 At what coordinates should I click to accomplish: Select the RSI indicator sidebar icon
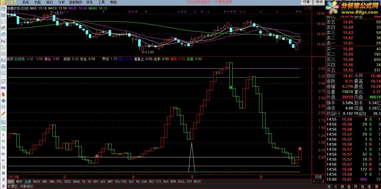[3, 88]
